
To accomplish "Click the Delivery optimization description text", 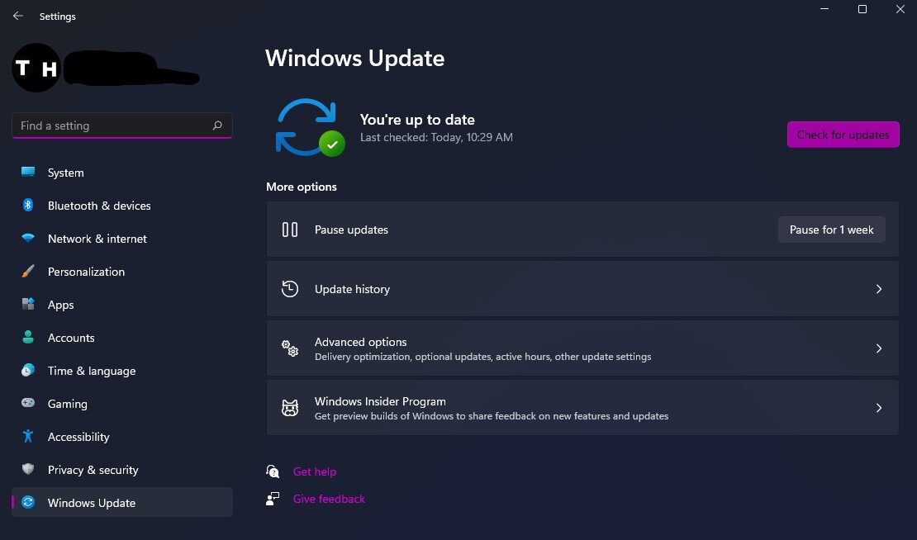I will click(482, 357).
